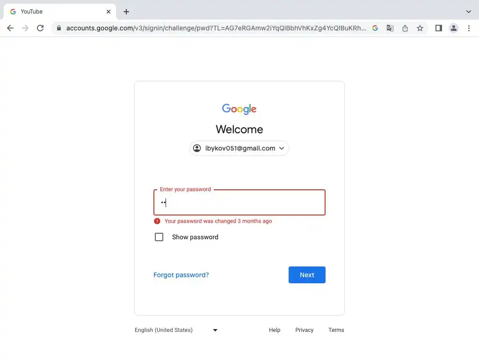This screenshot has height=359, width=479.
Task: Enable the Show password checkbox
Action: point(159,237)
